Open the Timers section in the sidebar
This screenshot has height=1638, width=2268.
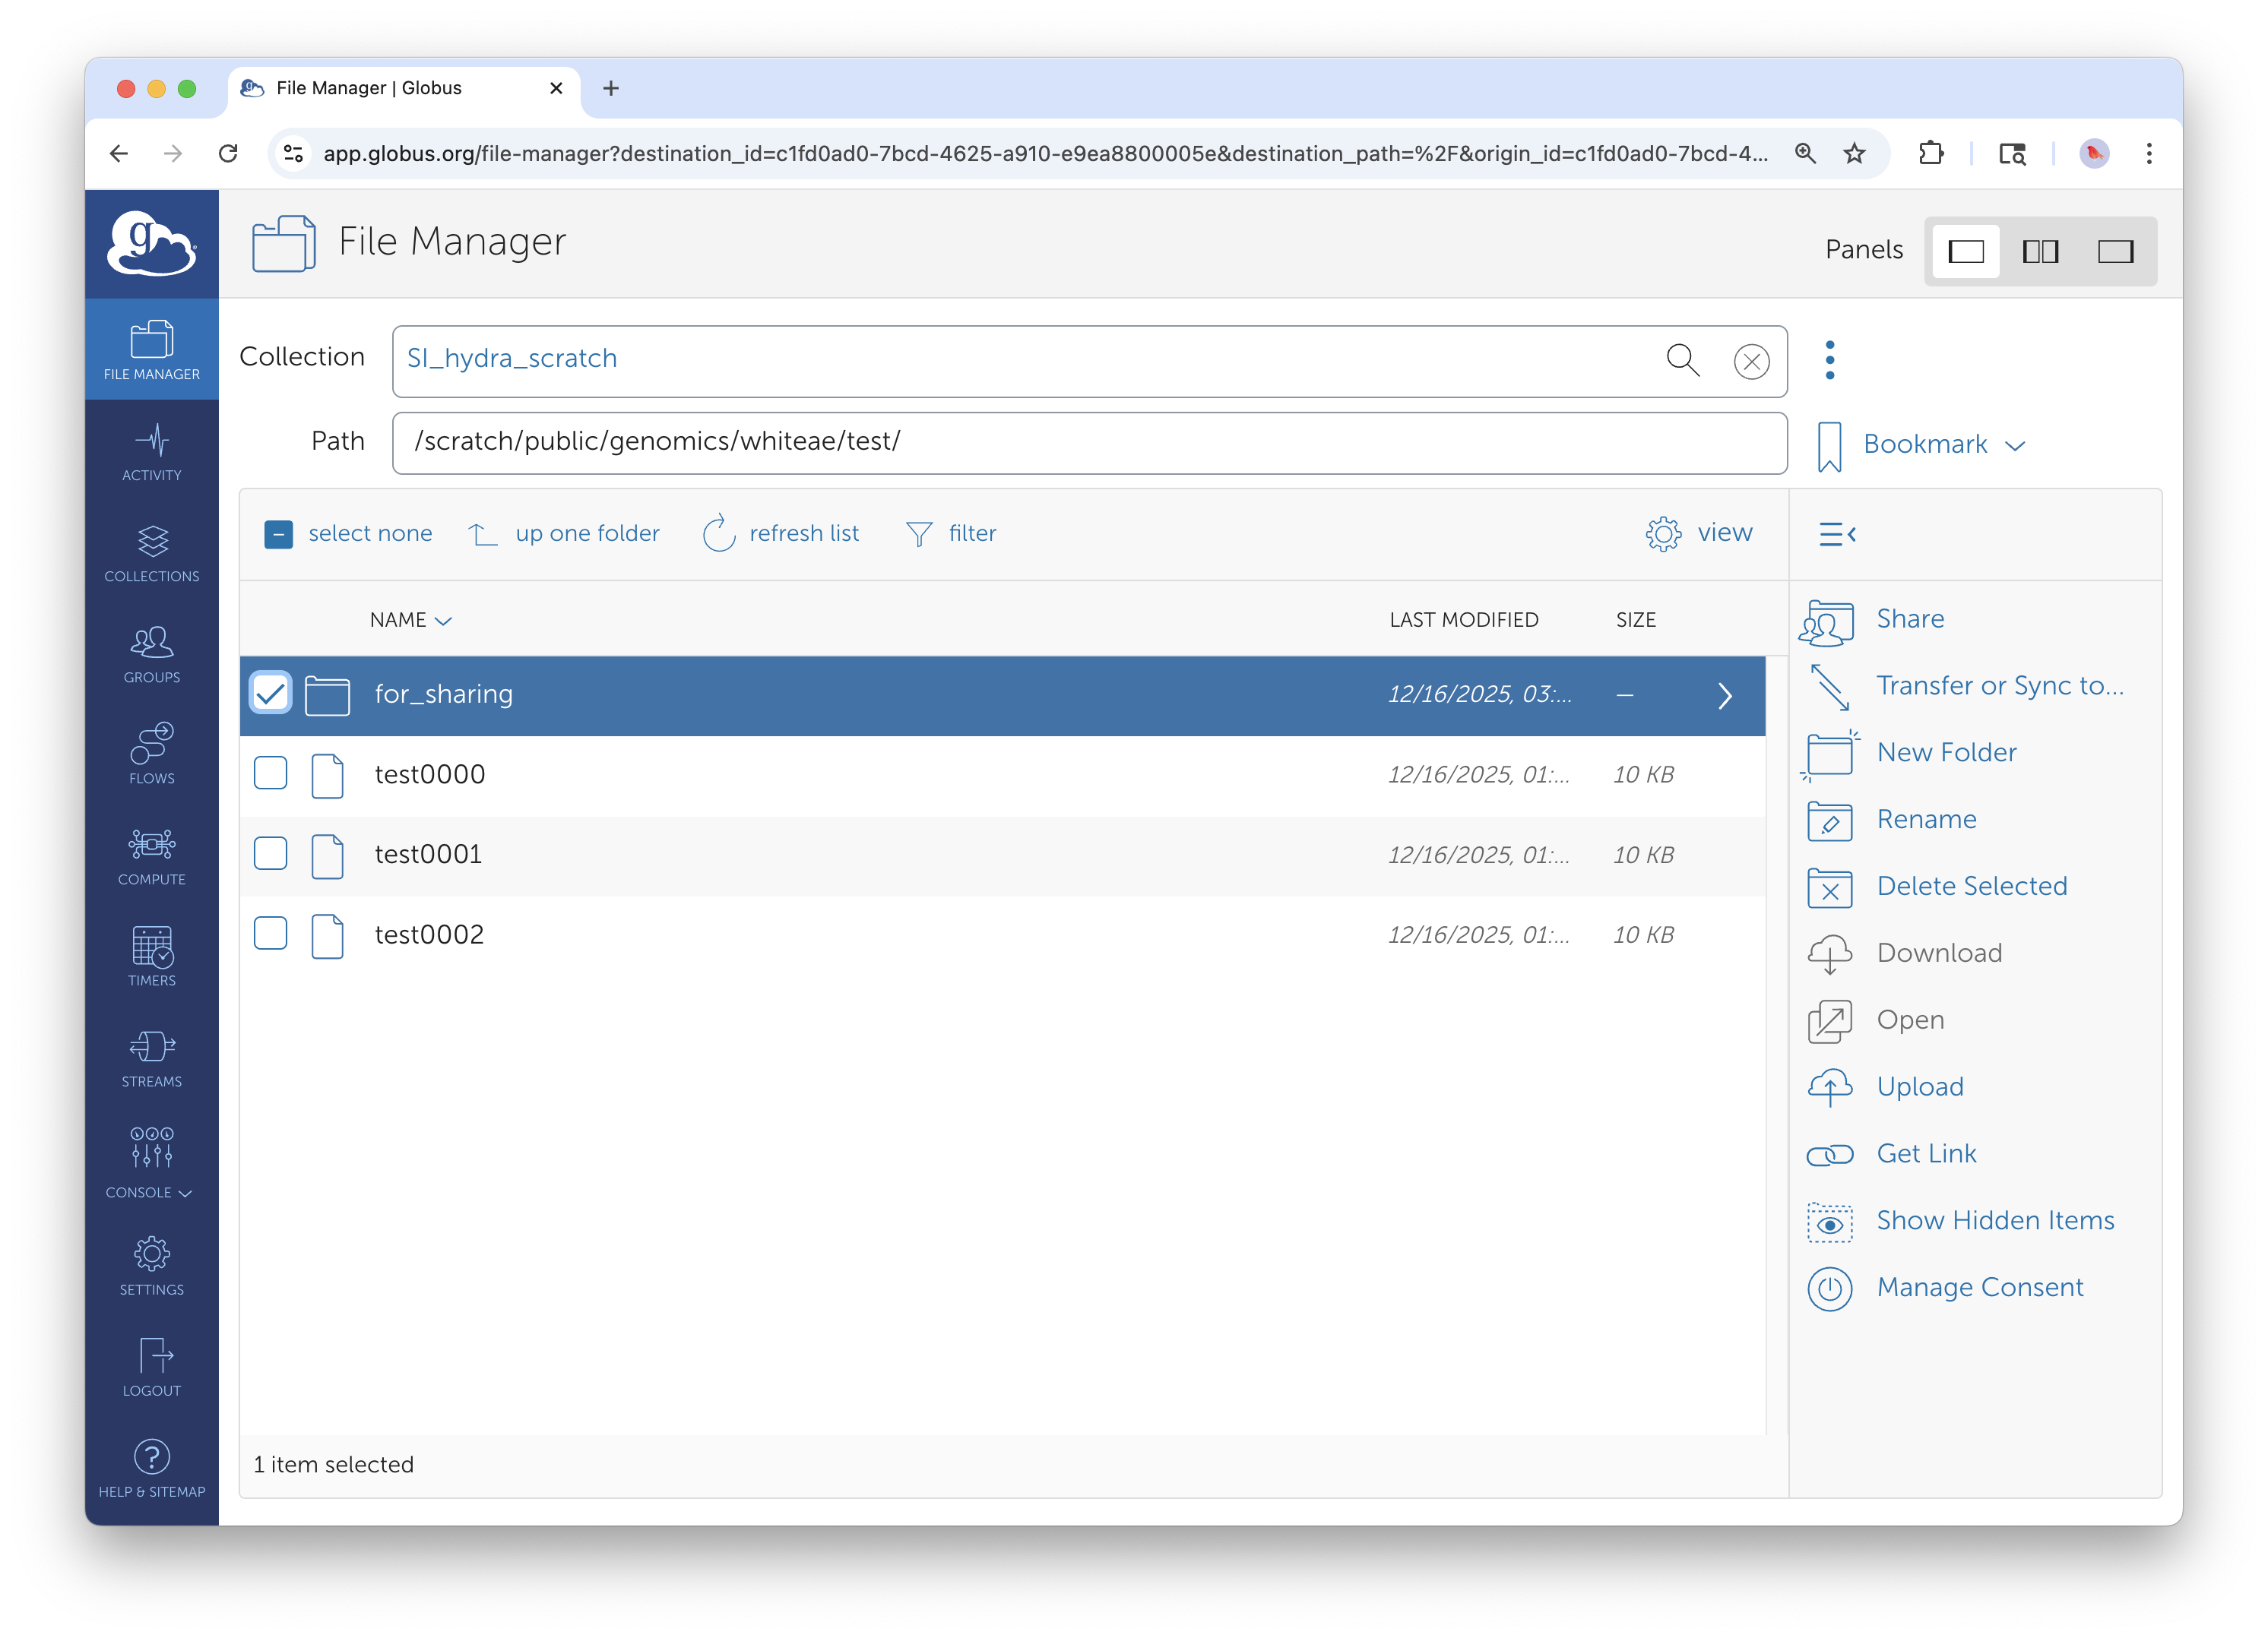click(x=152, y=956)
